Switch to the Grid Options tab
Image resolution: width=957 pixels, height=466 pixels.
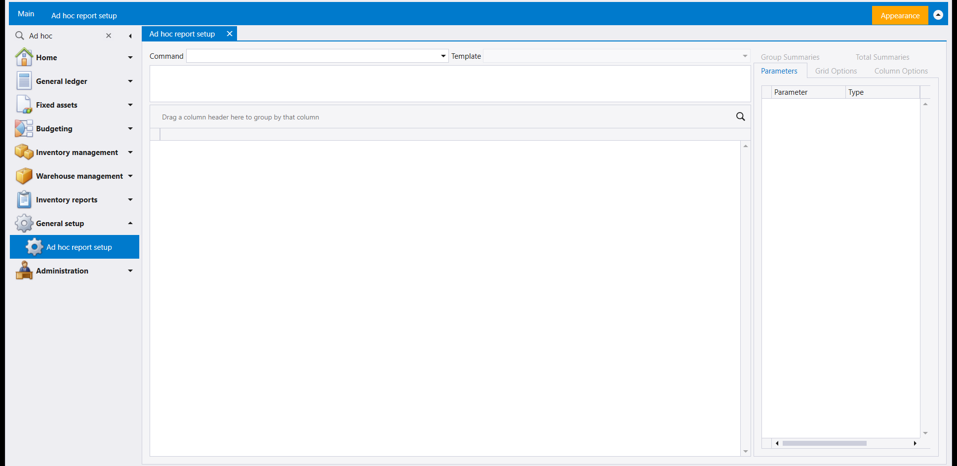pyautogui.click(x=836, y=71)
